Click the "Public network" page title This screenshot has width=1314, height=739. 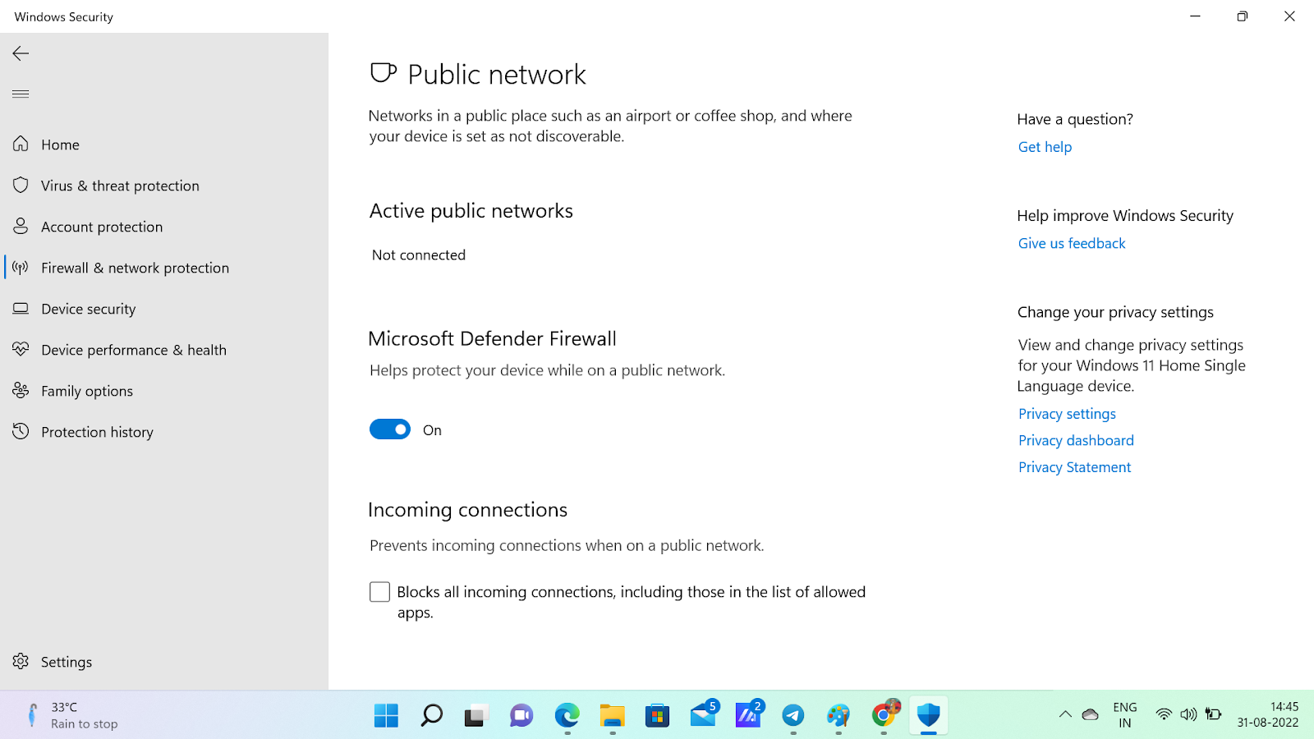tap(497, 75)
